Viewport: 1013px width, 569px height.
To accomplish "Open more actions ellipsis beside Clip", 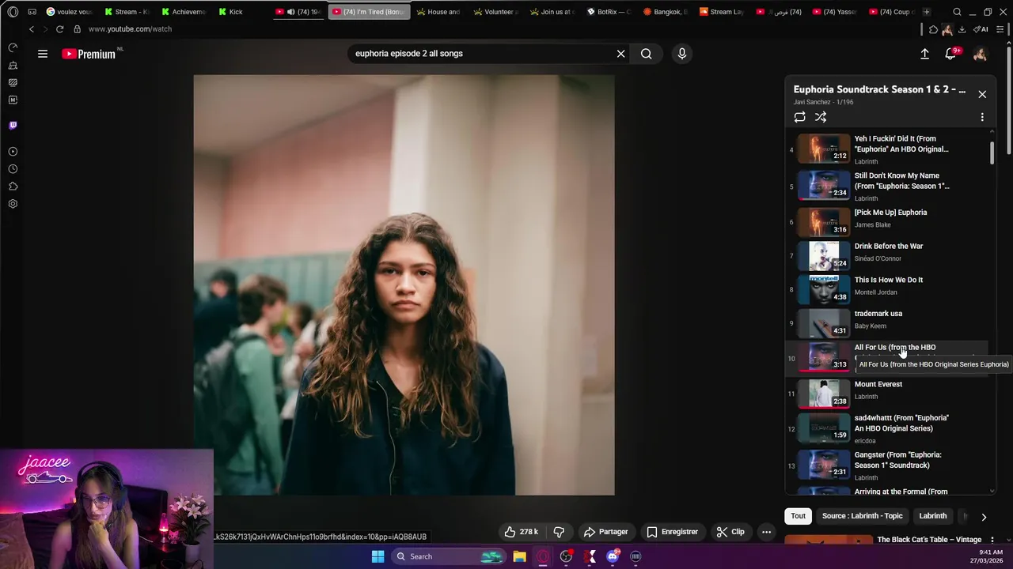I will point(766,532).
